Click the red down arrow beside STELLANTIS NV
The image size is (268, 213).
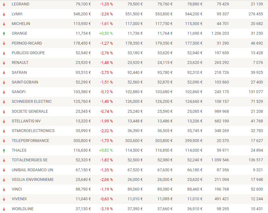pyautogui.click(x=4, y=121)
